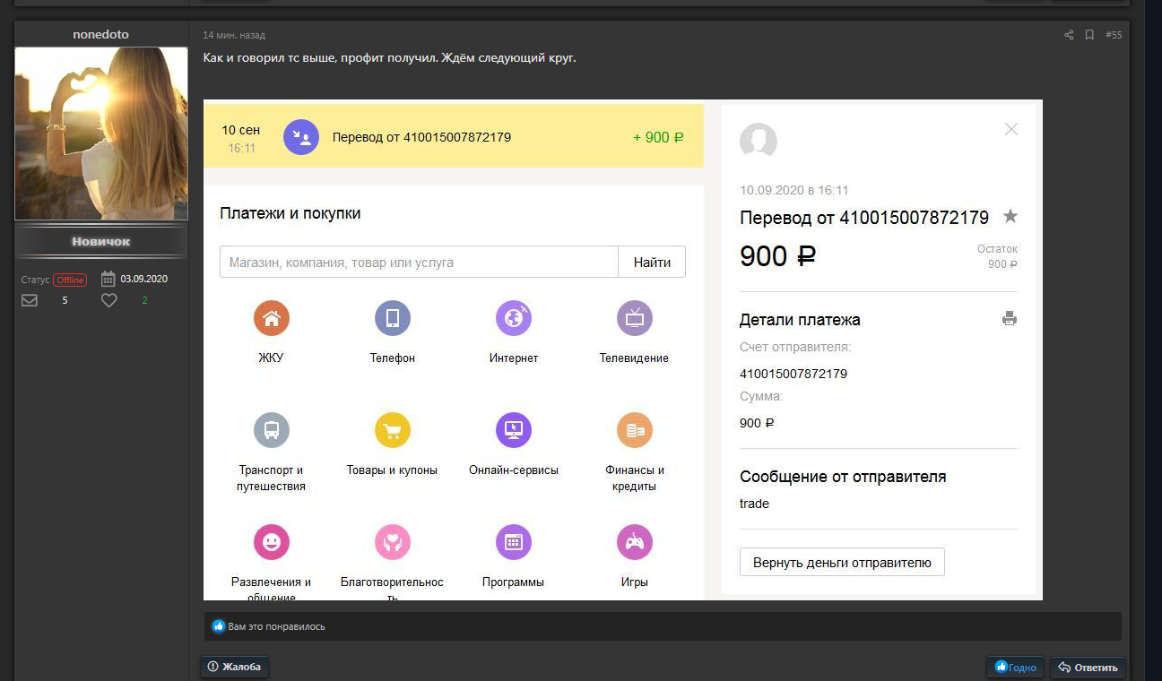
Task: Click the 10 сен 16:11 date in the yellow row
Action: tap(241, 138)
